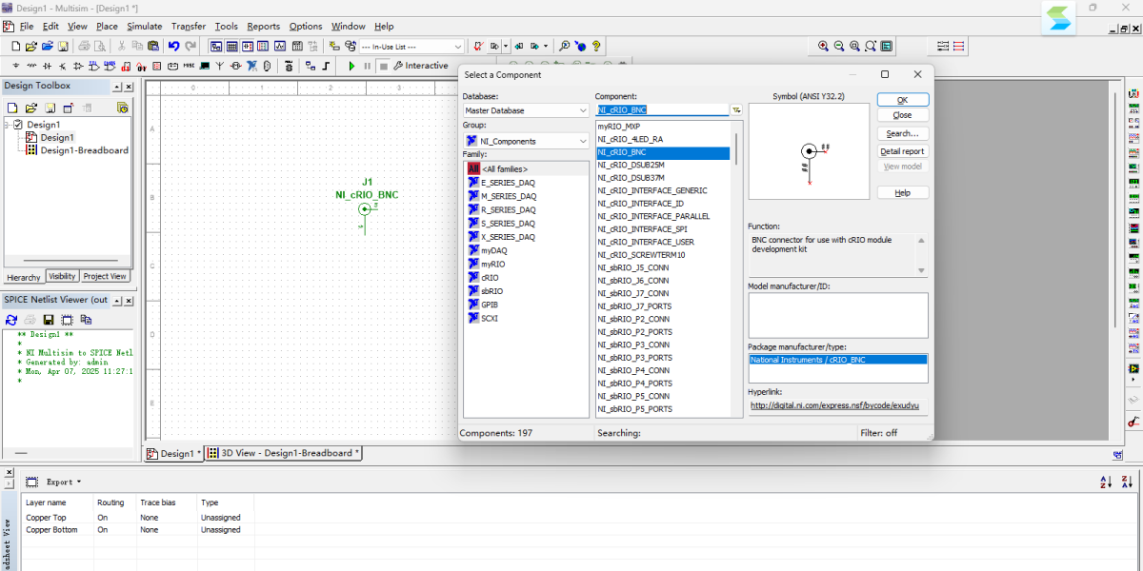
Task: Click the Place Source component icon
Action: 16,66
